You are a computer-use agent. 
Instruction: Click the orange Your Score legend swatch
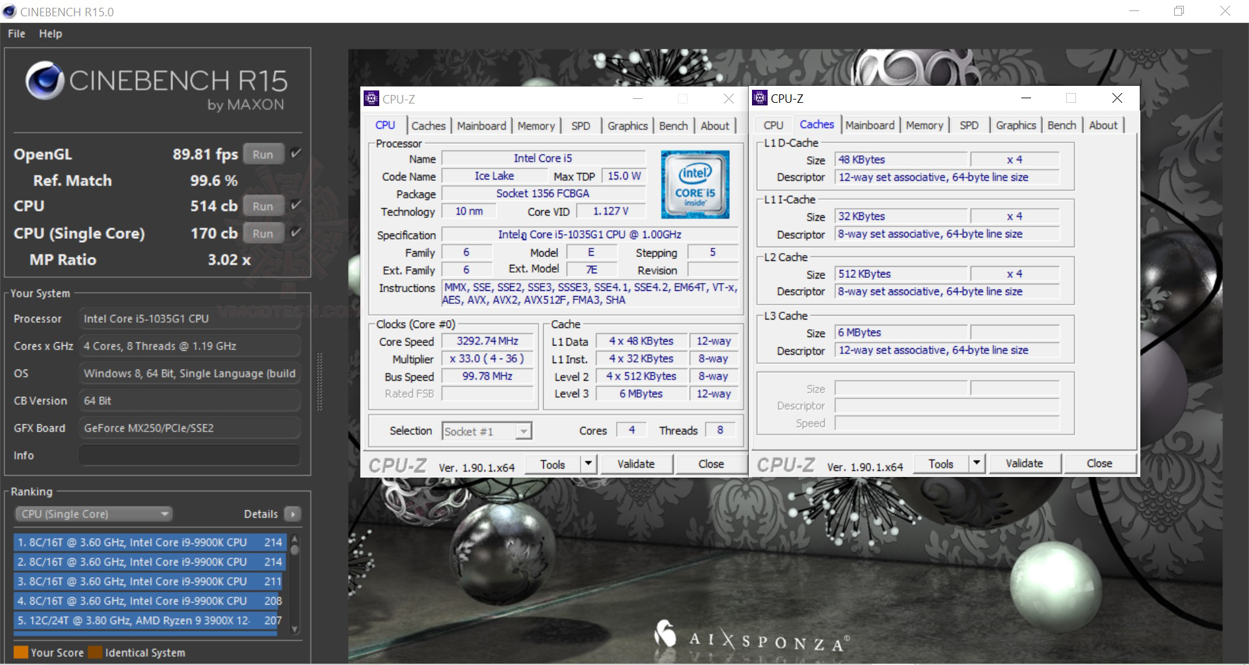coord(21,652)
